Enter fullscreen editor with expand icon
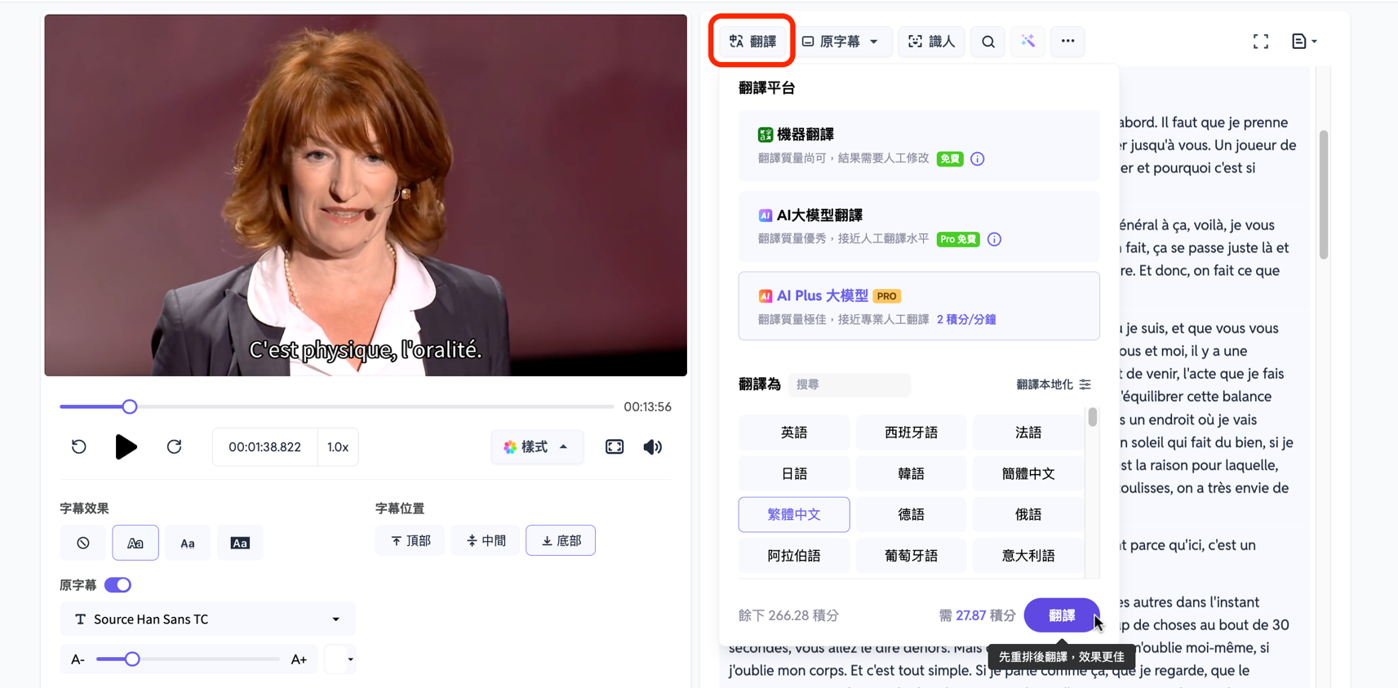 coord(1261,41)
